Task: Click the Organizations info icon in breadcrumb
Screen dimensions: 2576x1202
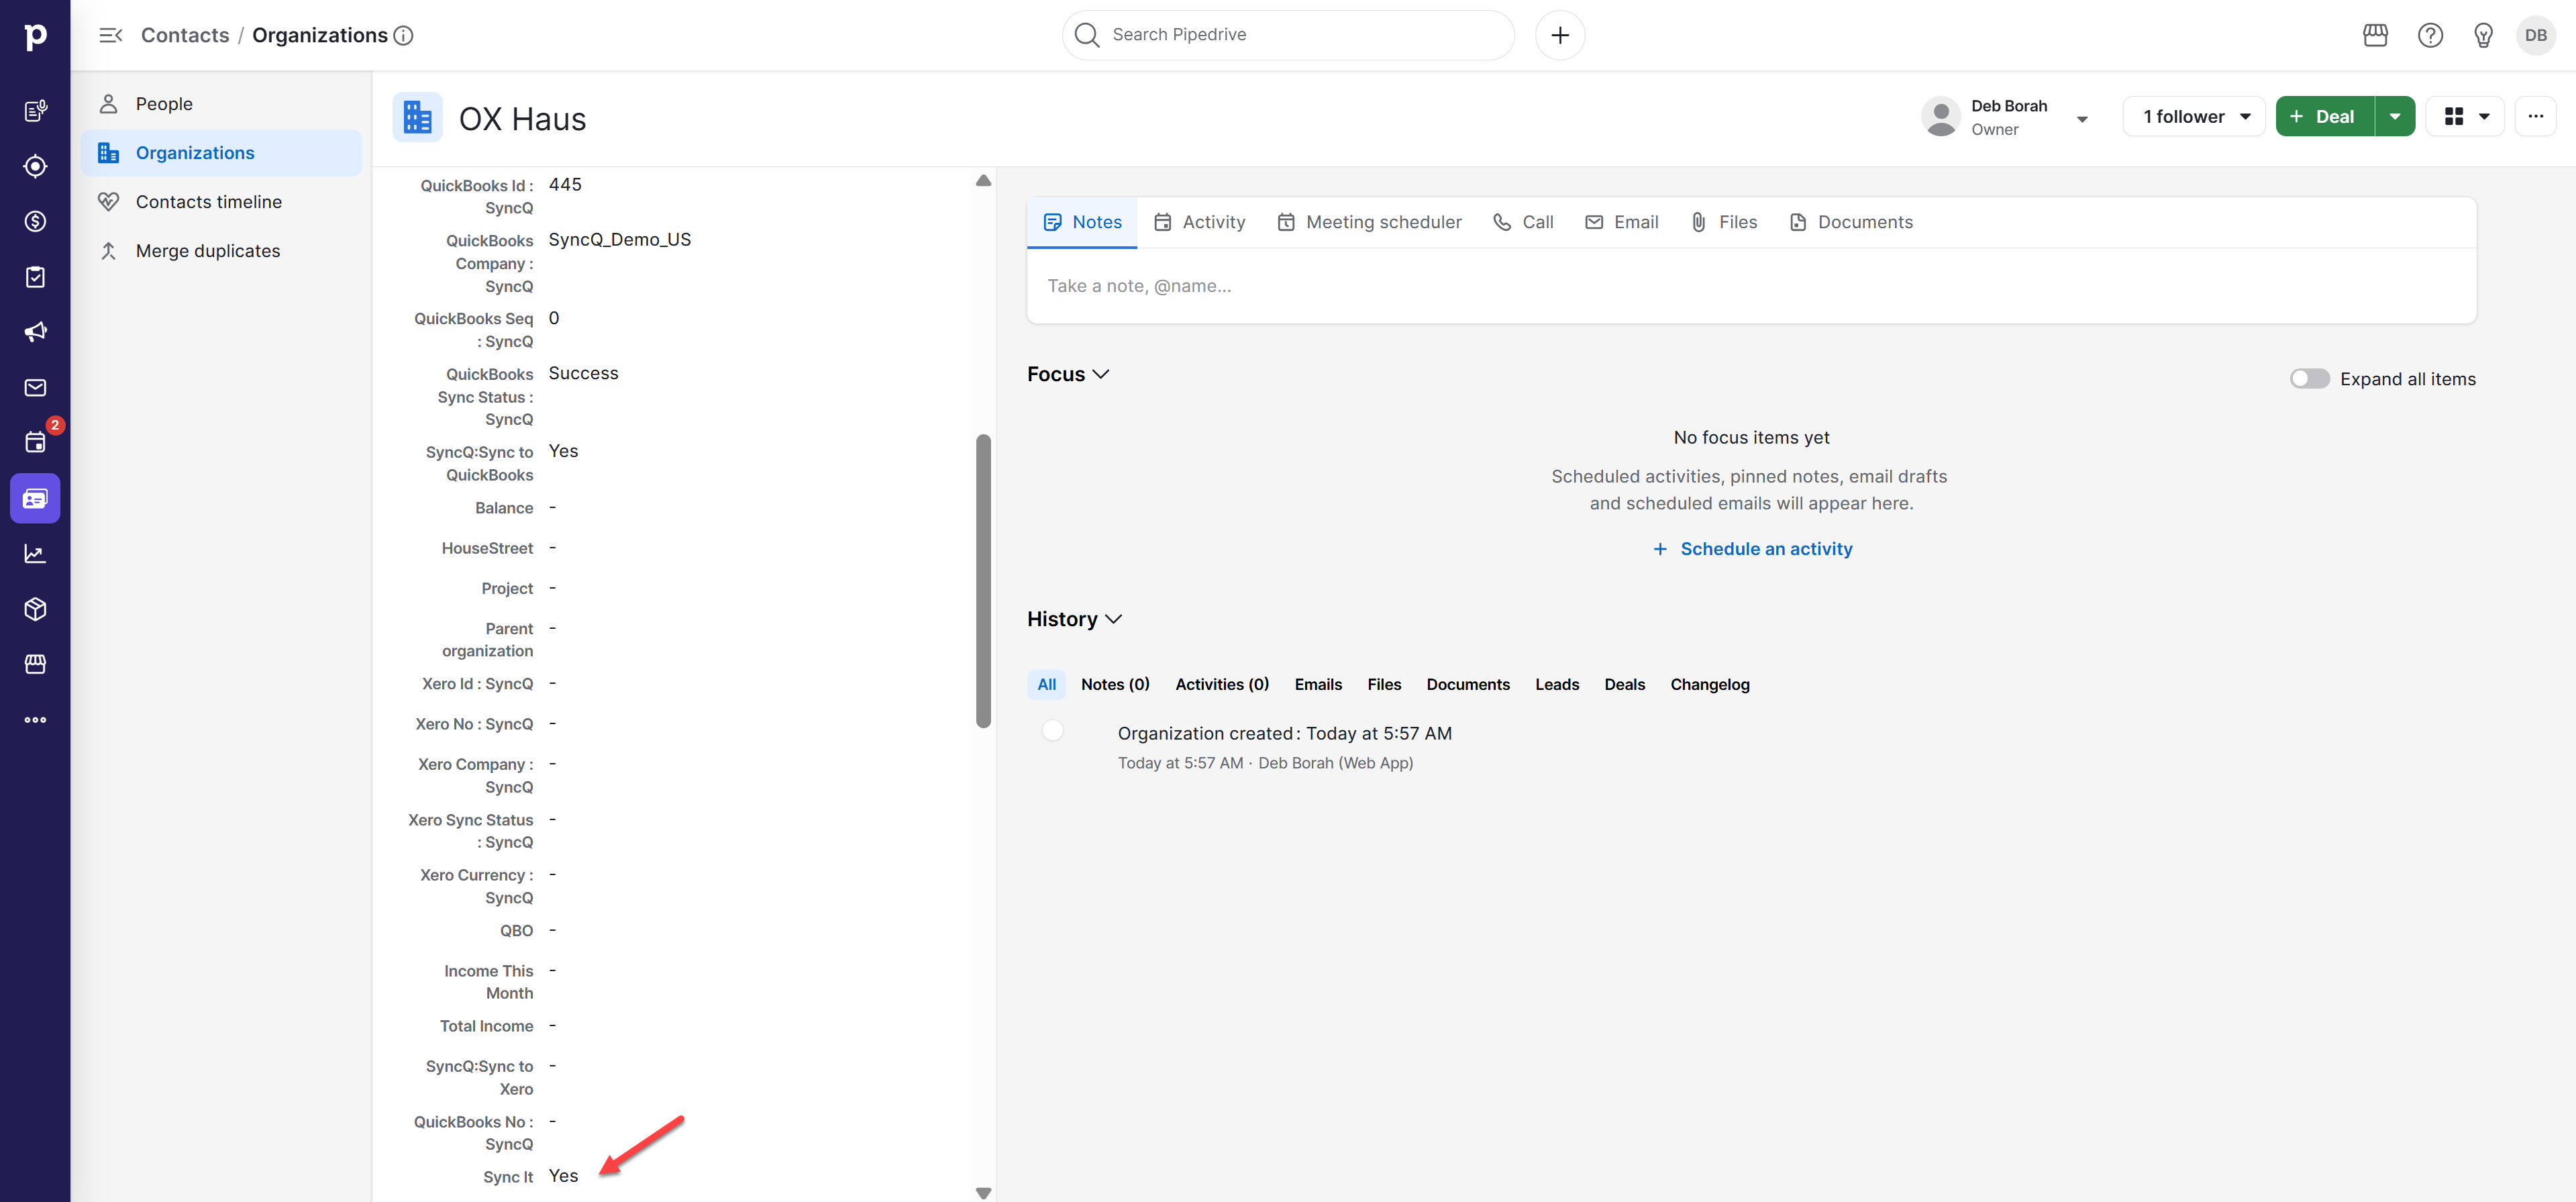Action: pyautogui.click(x=403, y=36)
